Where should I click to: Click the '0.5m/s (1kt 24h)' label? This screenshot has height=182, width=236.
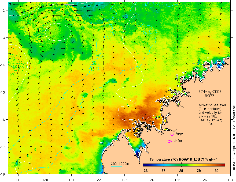coord(211,120)
